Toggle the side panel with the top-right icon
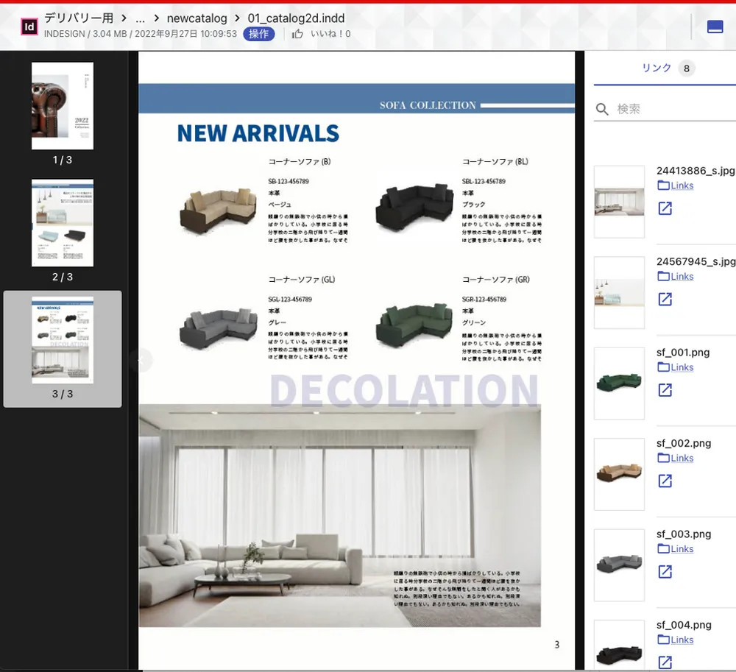The width and height of the screenshot is (736, 672). coord(714,26)
